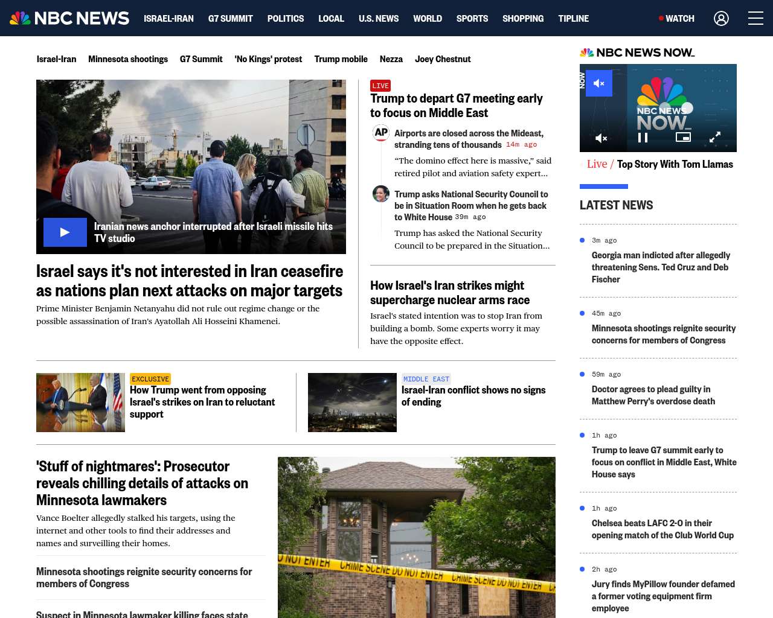Unmute video using blue speaker button
Viewport: 773px width, 618px height.
(599, 83)
